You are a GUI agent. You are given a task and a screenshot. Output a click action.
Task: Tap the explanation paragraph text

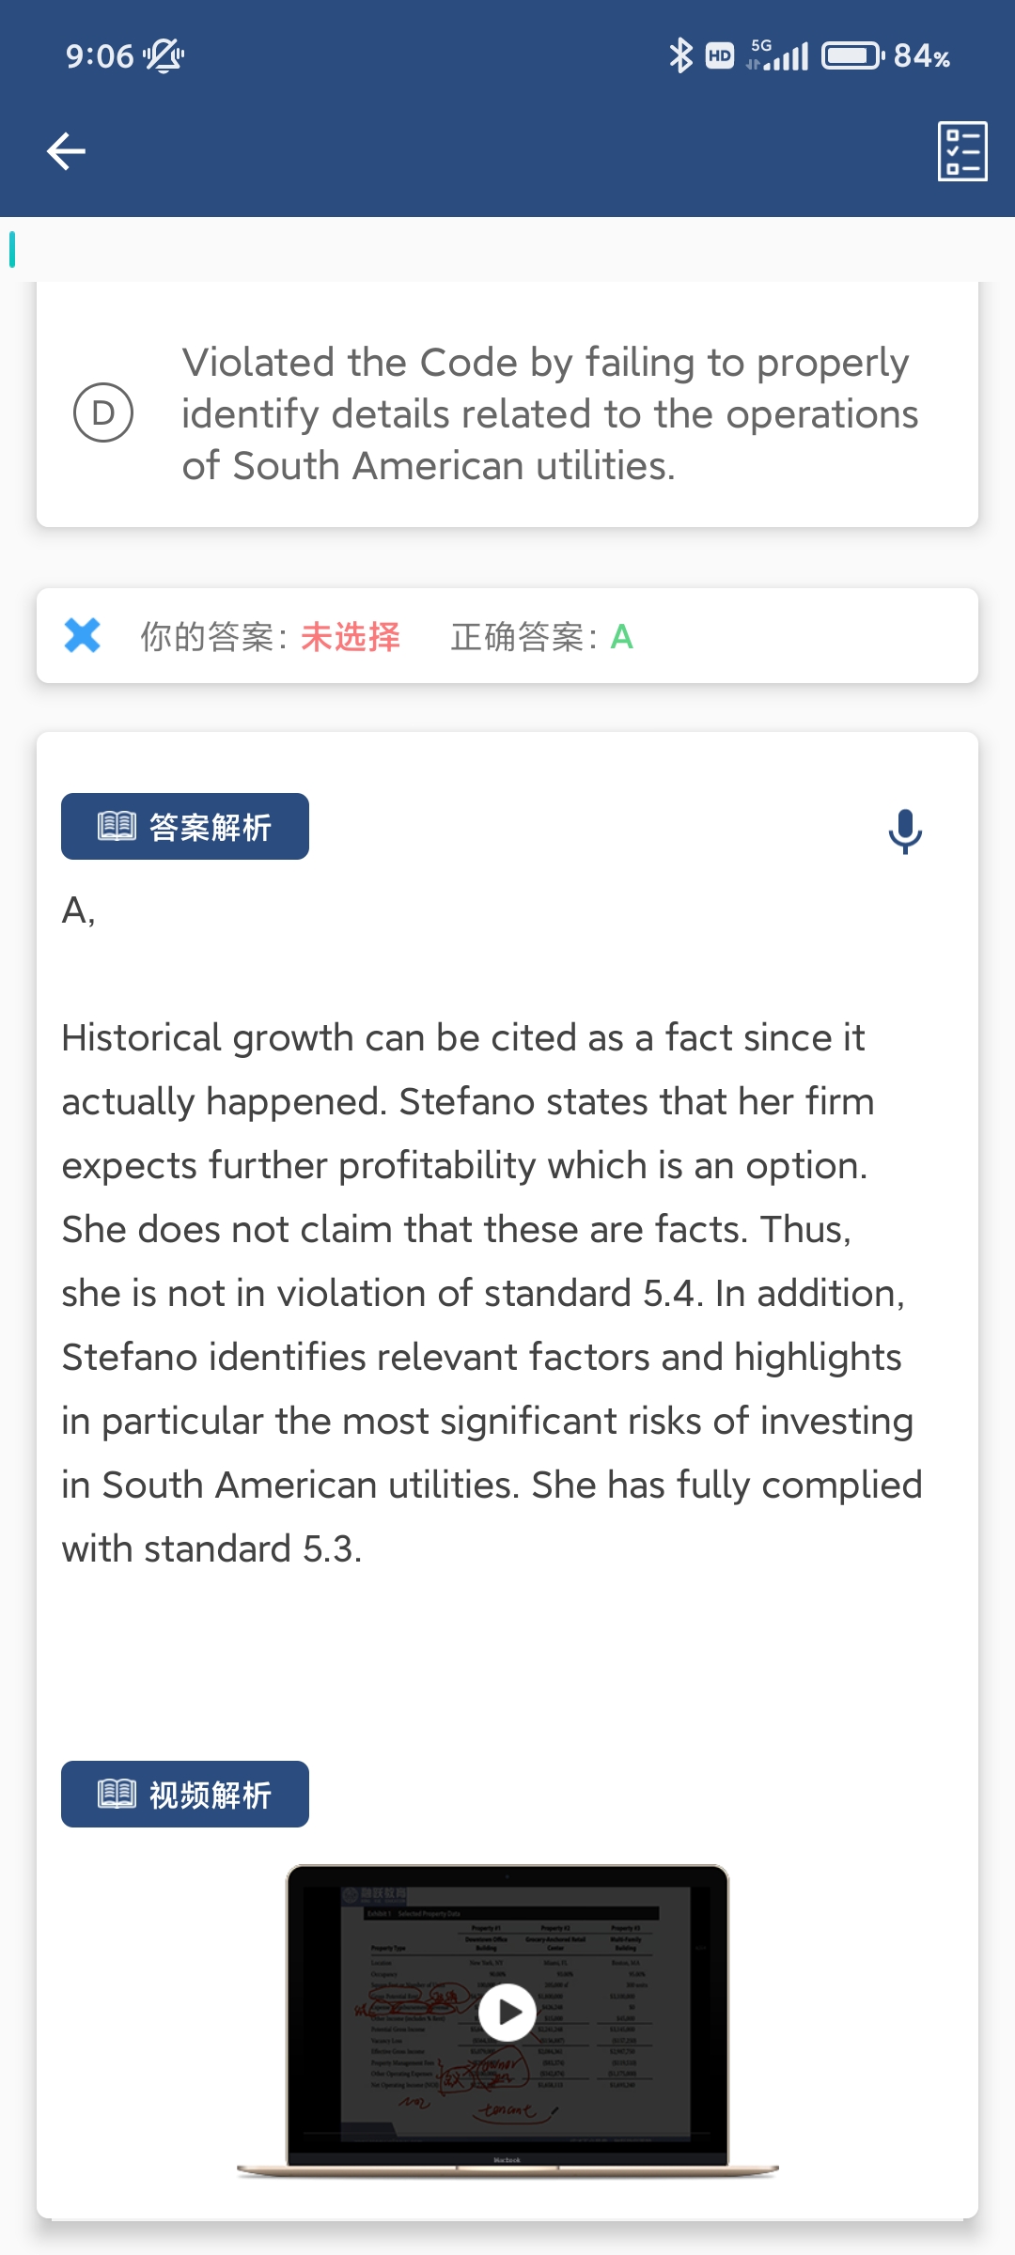pos(489,1293)
